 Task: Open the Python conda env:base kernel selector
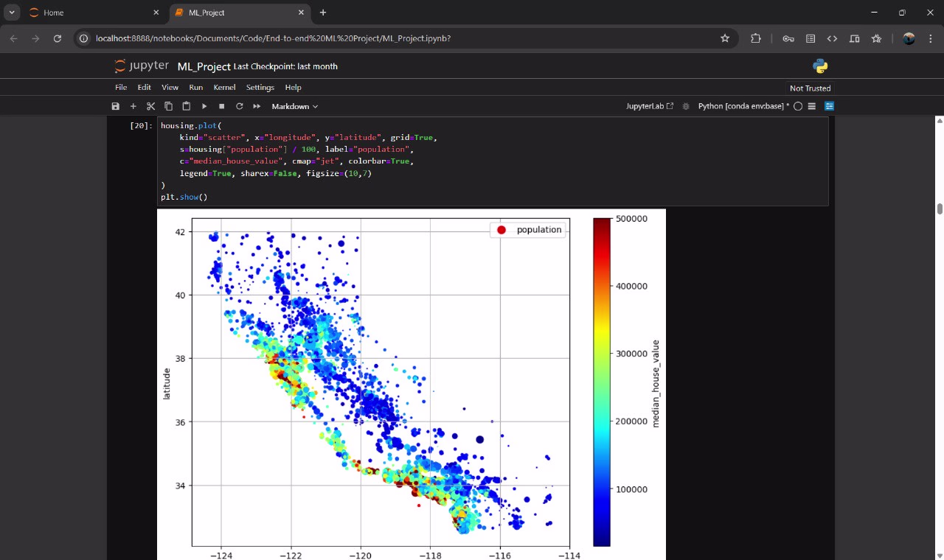coord(743,106)
